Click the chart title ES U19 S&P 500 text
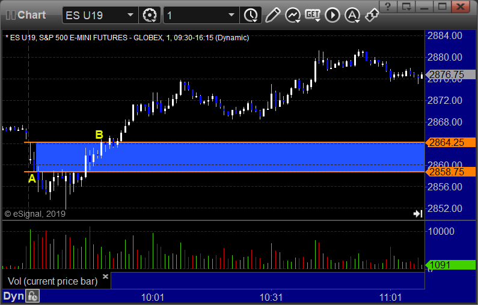The width and height of the screenshot is (478, 305). 127,38
